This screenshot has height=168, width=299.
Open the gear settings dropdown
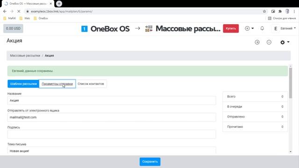tap(285, 42)
